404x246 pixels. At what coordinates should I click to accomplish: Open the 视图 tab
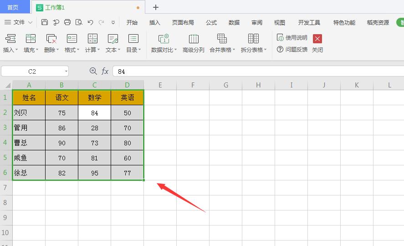click(280, 23)
